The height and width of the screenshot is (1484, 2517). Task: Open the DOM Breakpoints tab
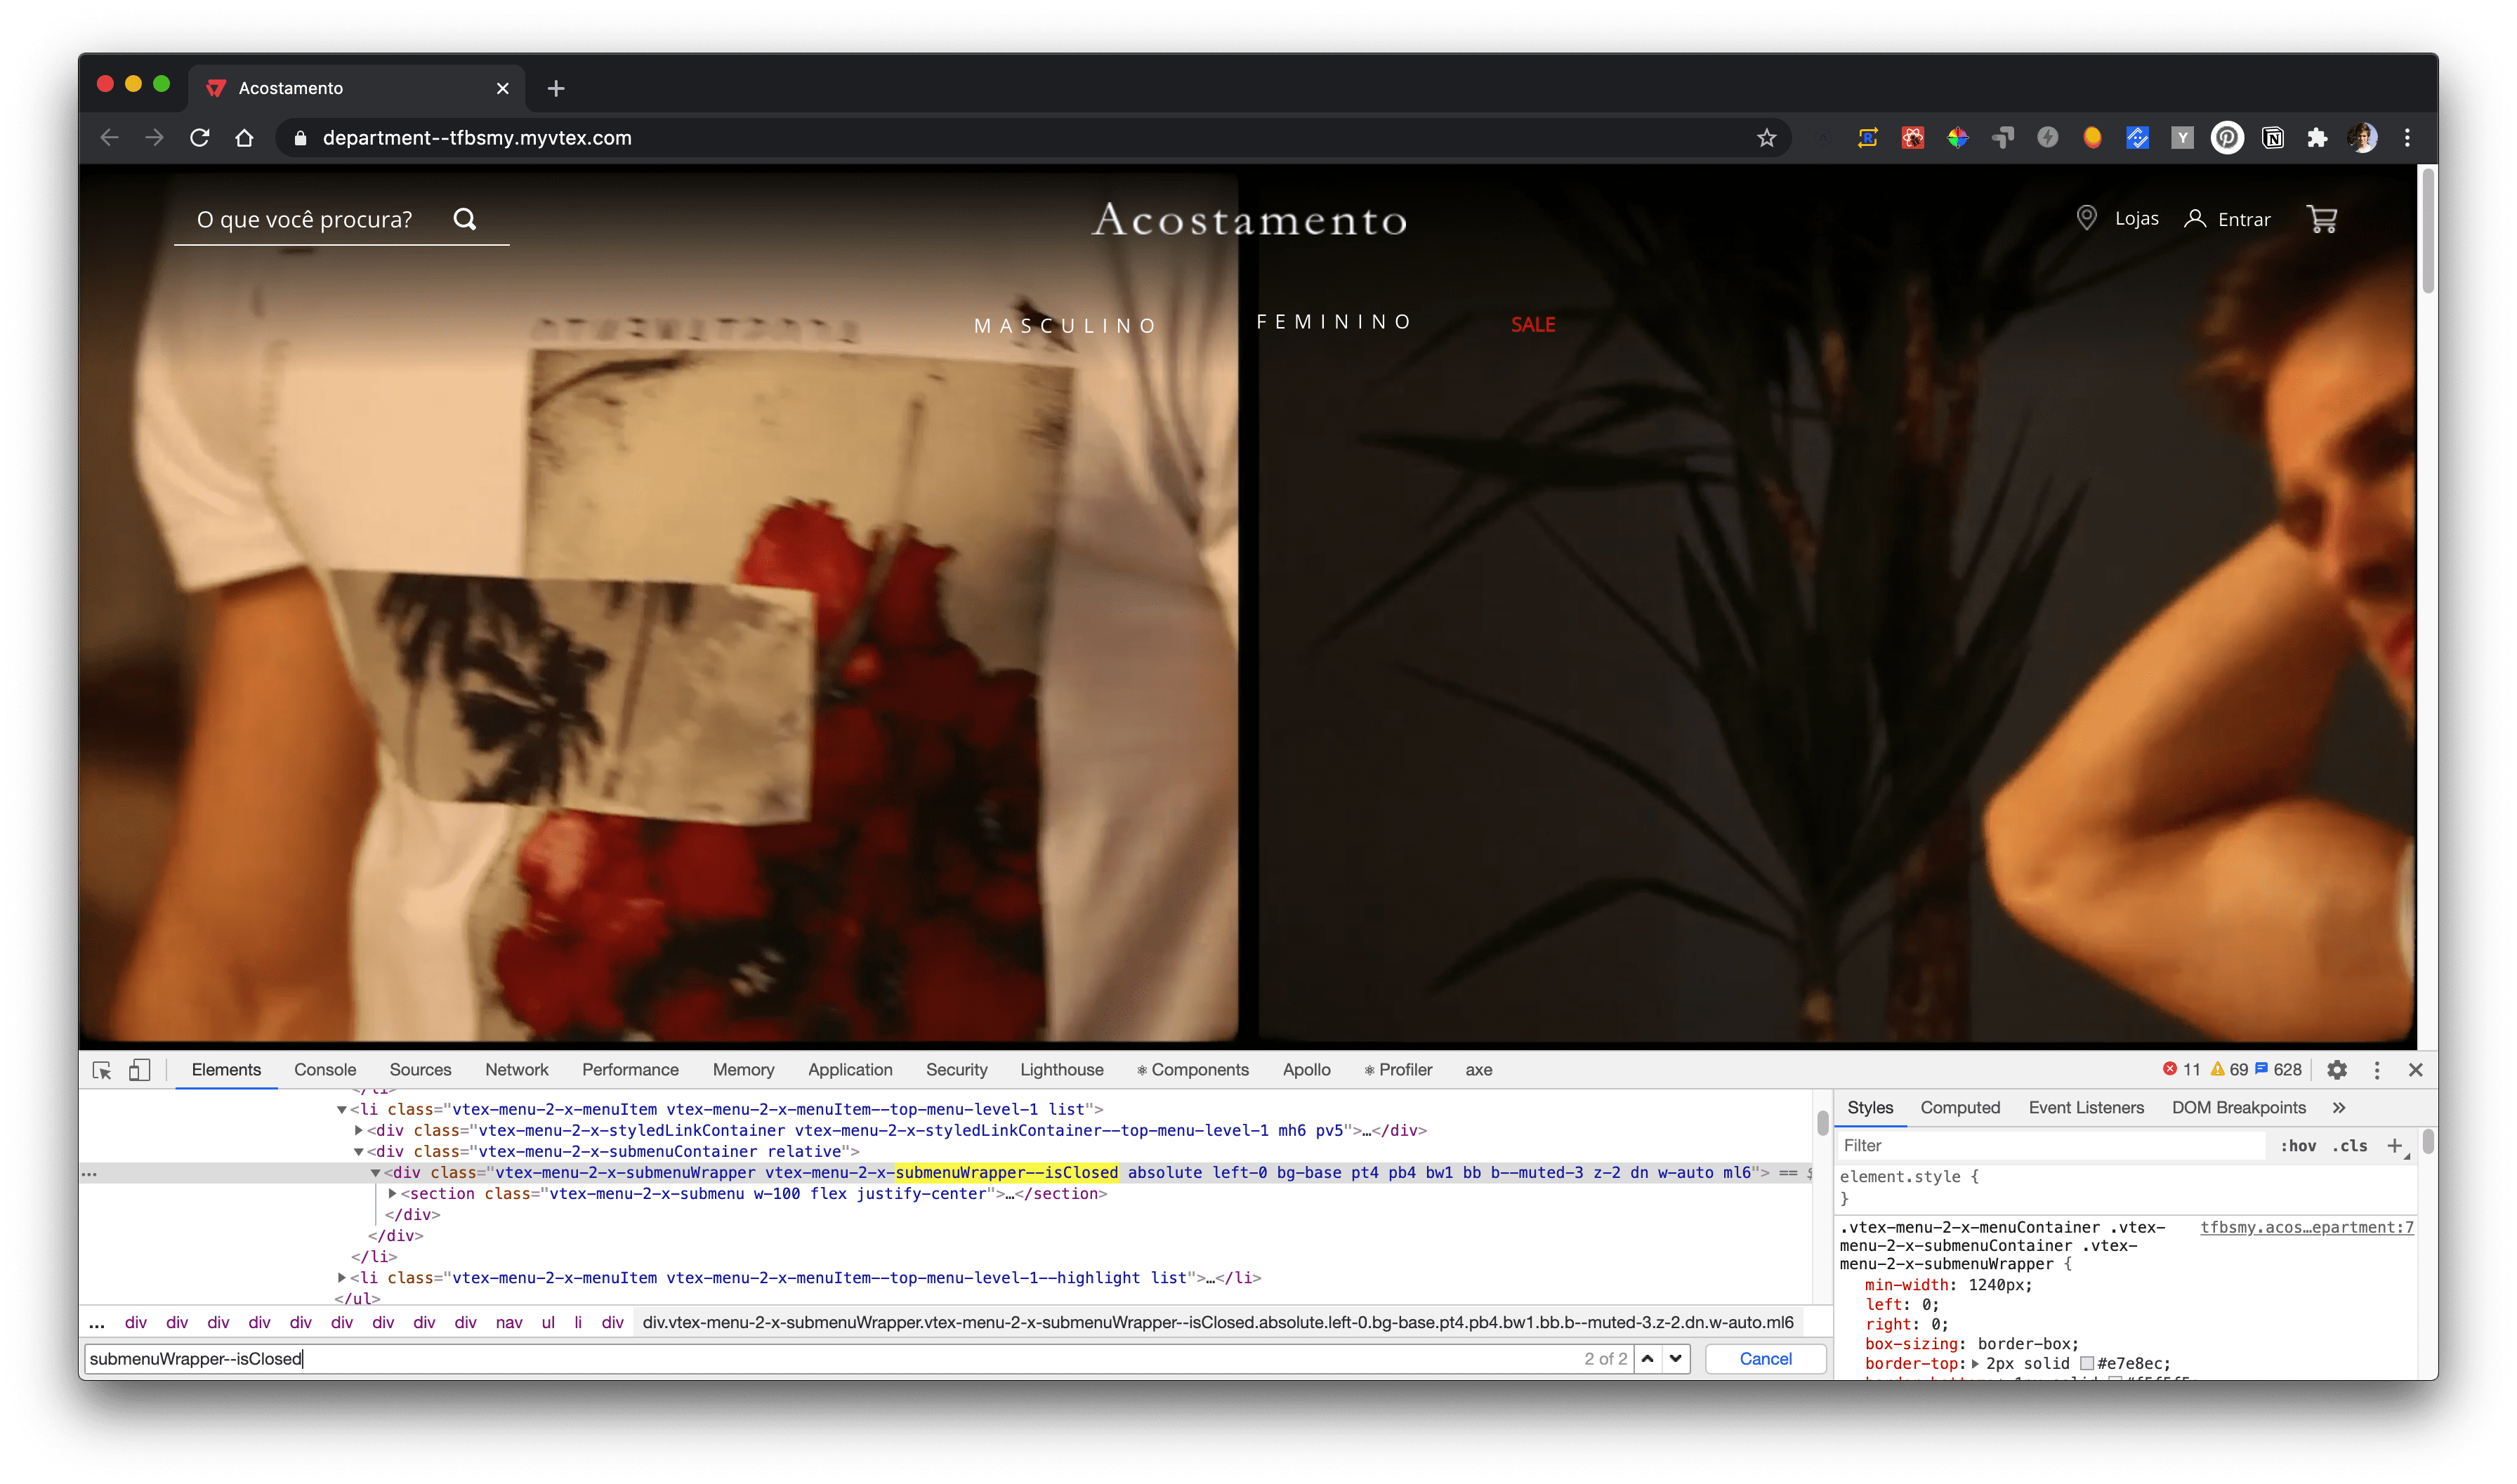pyautogui.click(x=2238, y=1108)
